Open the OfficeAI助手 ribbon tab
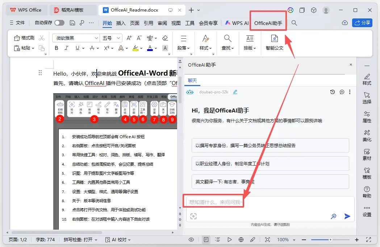 click(268, 23)
